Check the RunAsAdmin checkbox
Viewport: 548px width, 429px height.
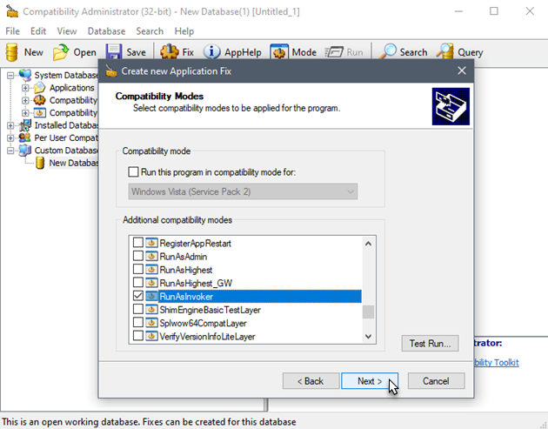point(137,258)
